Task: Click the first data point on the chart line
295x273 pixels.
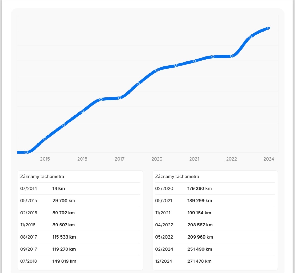Action: (26, 152)
